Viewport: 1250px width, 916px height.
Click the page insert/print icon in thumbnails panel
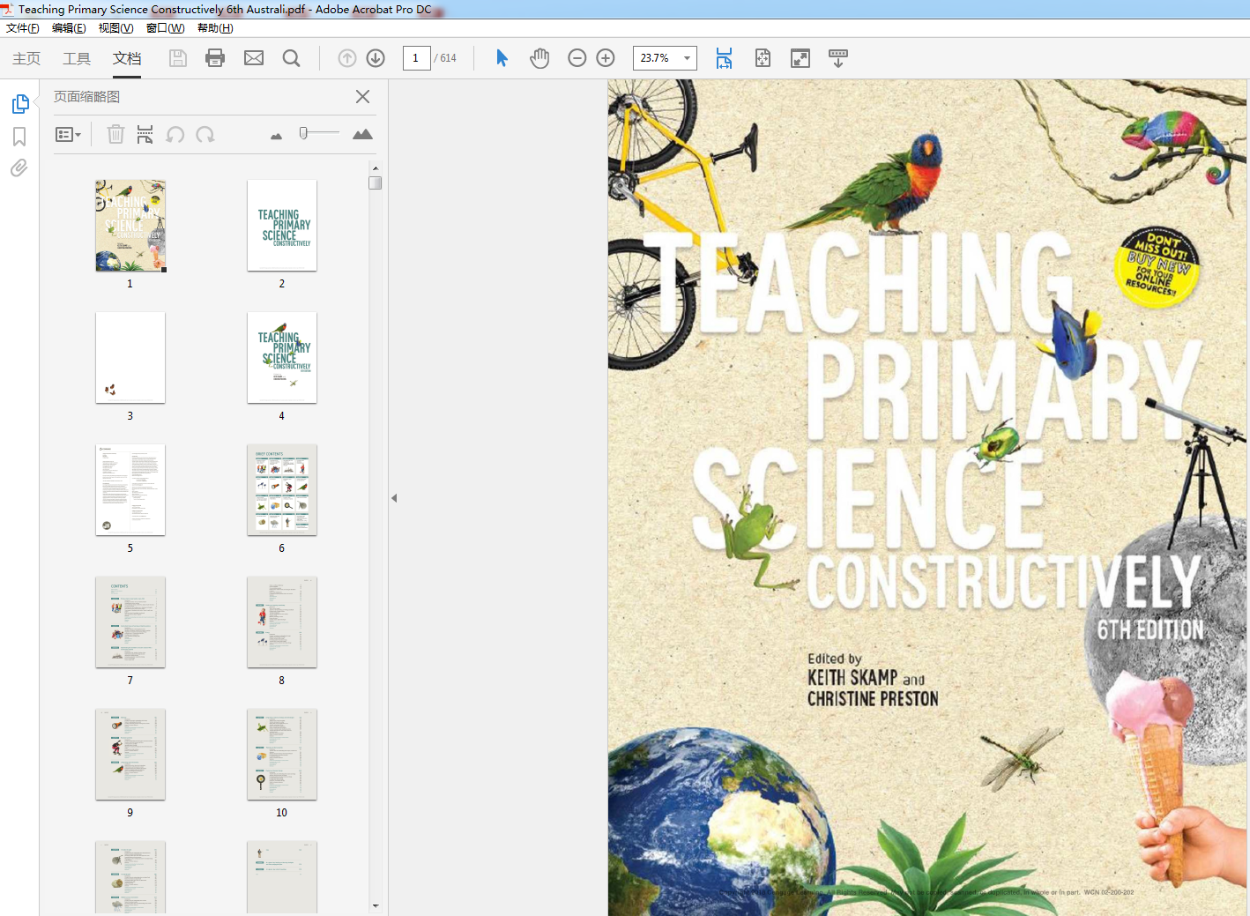(x=145, y=134)
